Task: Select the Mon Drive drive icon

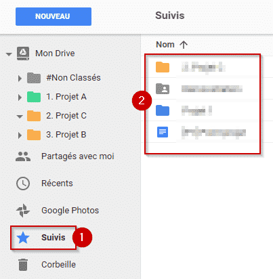Action: point(23,53)
